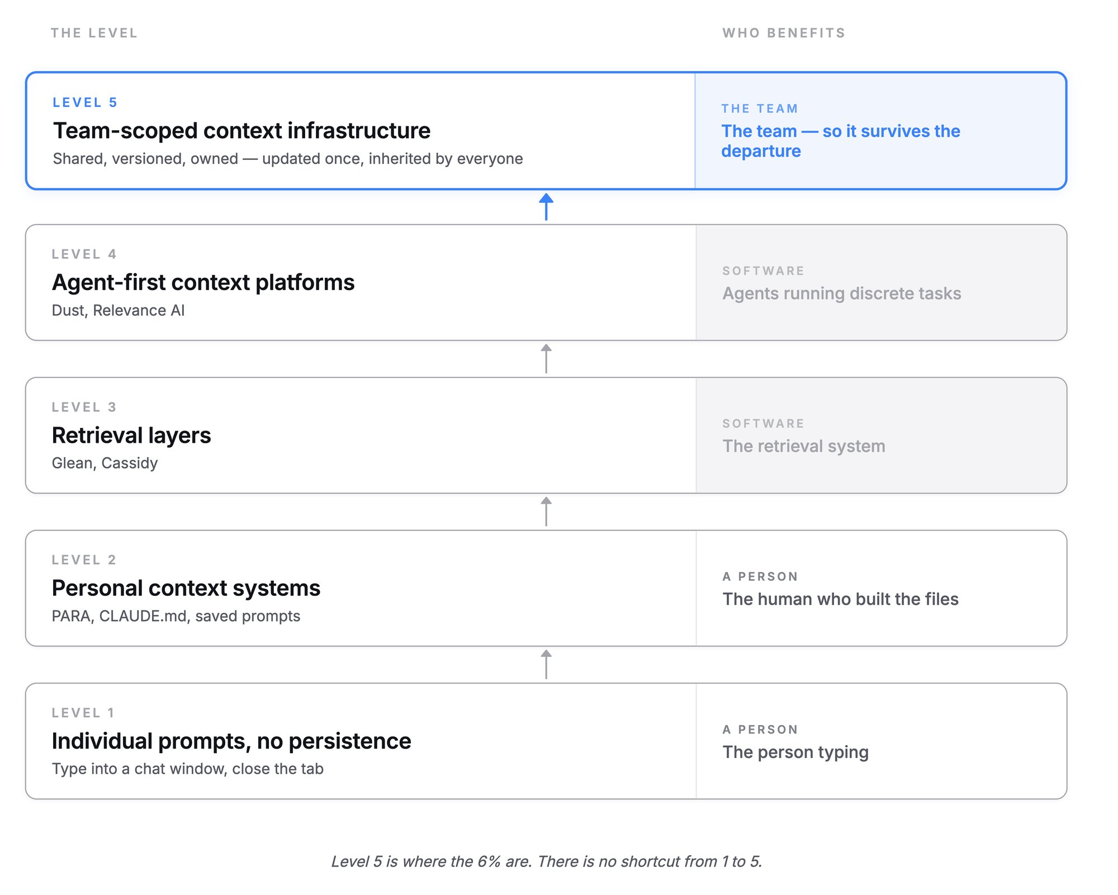Image resolution: width=1118 pixels, height=895 pixels.
Task: Click the 'Dust, Relevance AI' subtitle
Action: 118,310
